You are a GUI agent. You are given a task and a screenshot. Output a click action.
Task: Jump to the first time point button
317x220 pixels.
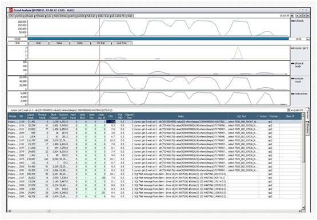(x=297, y=16)
